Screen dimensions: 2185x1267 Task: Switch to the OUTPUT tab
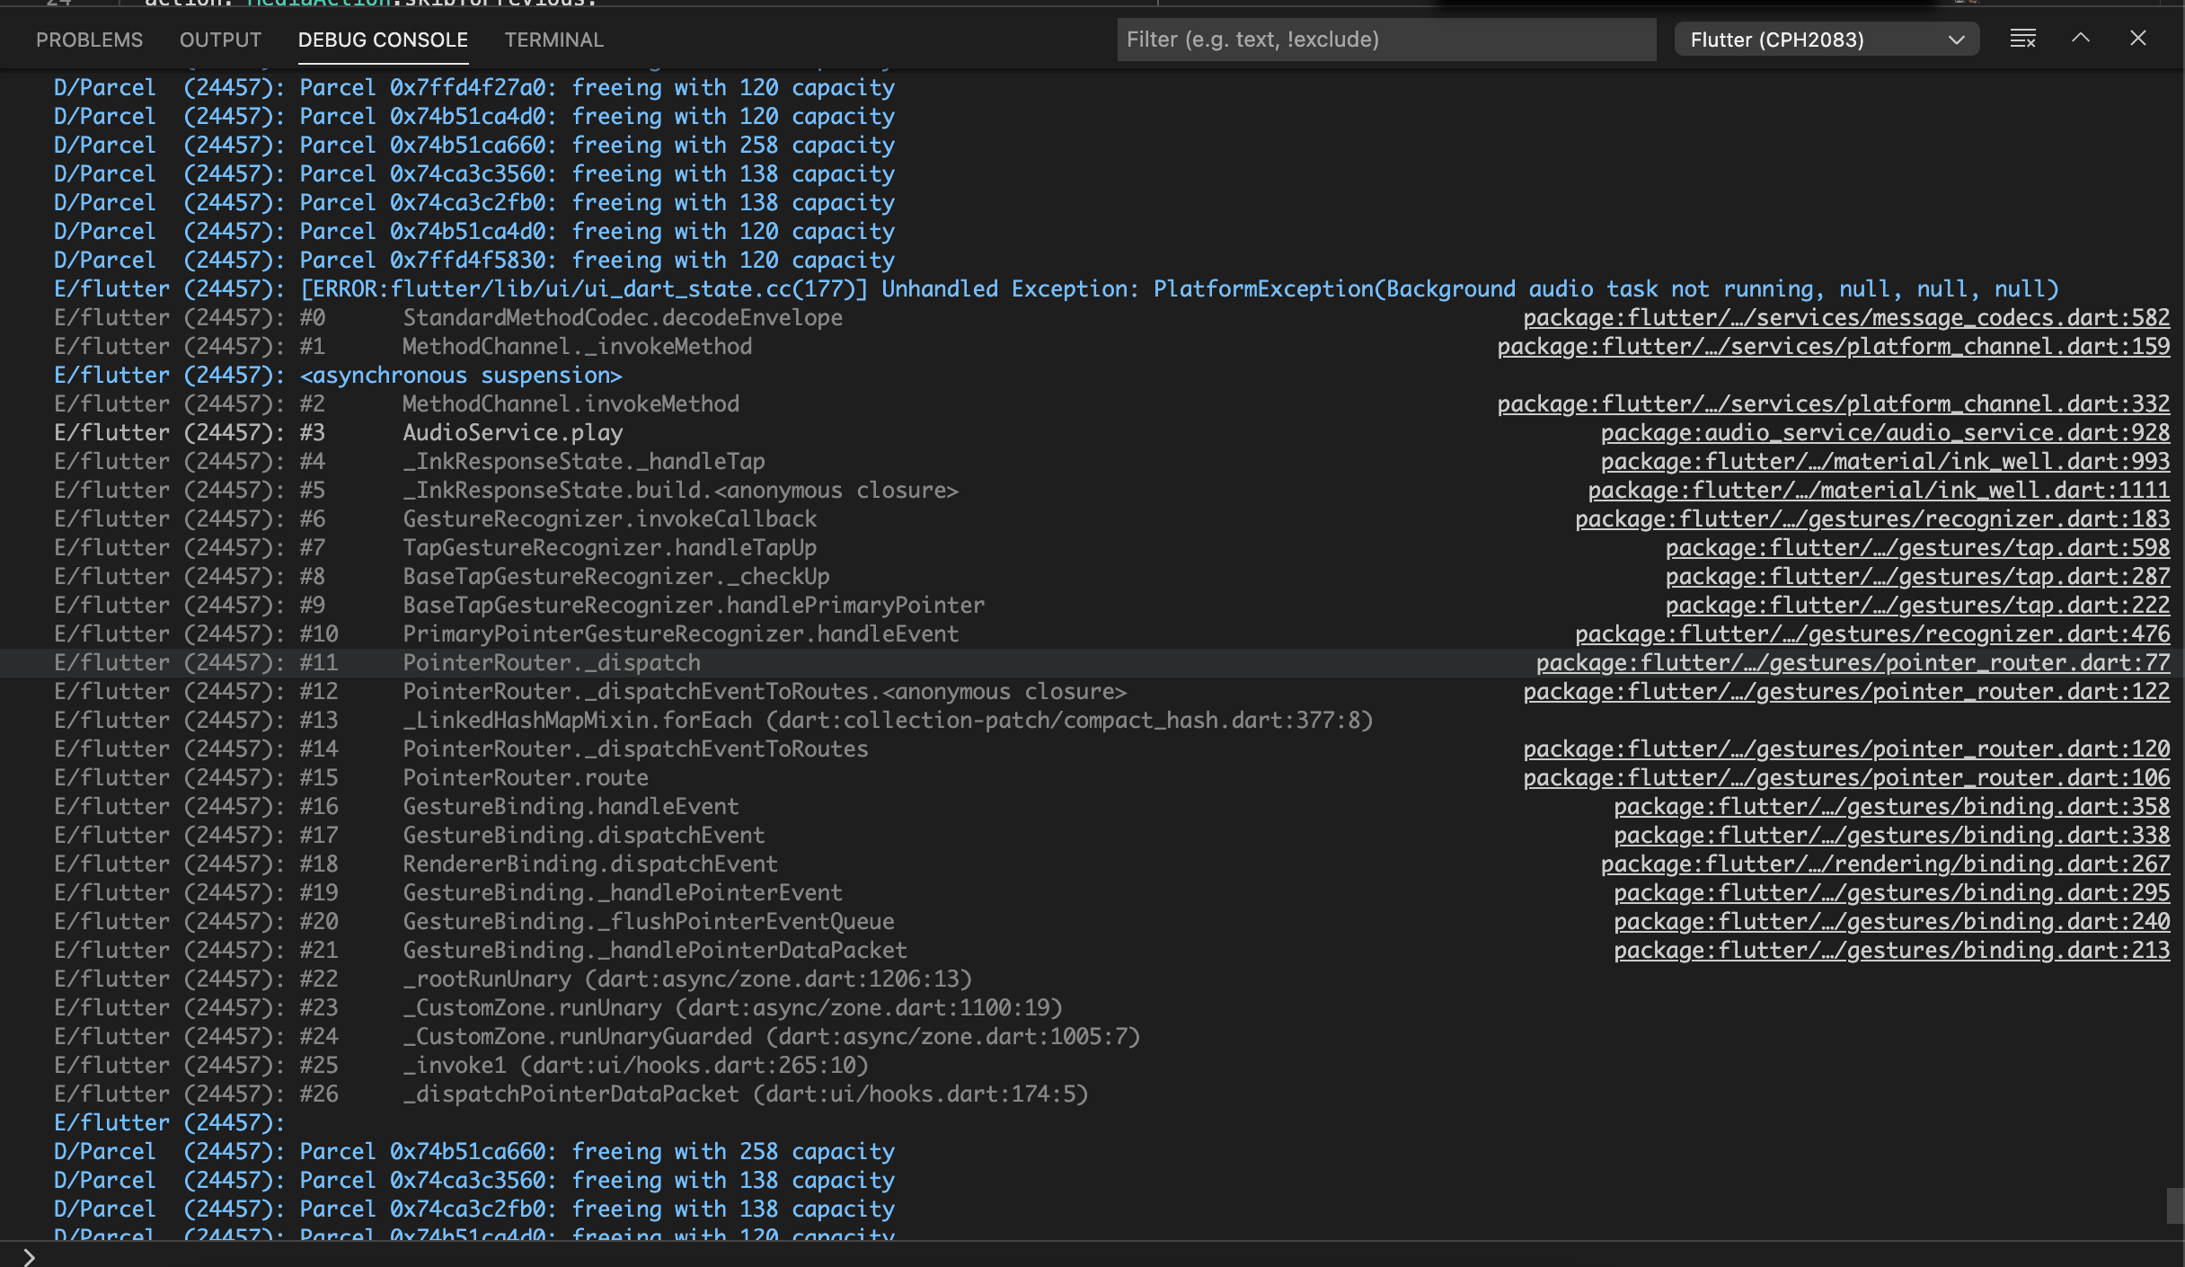220,40
